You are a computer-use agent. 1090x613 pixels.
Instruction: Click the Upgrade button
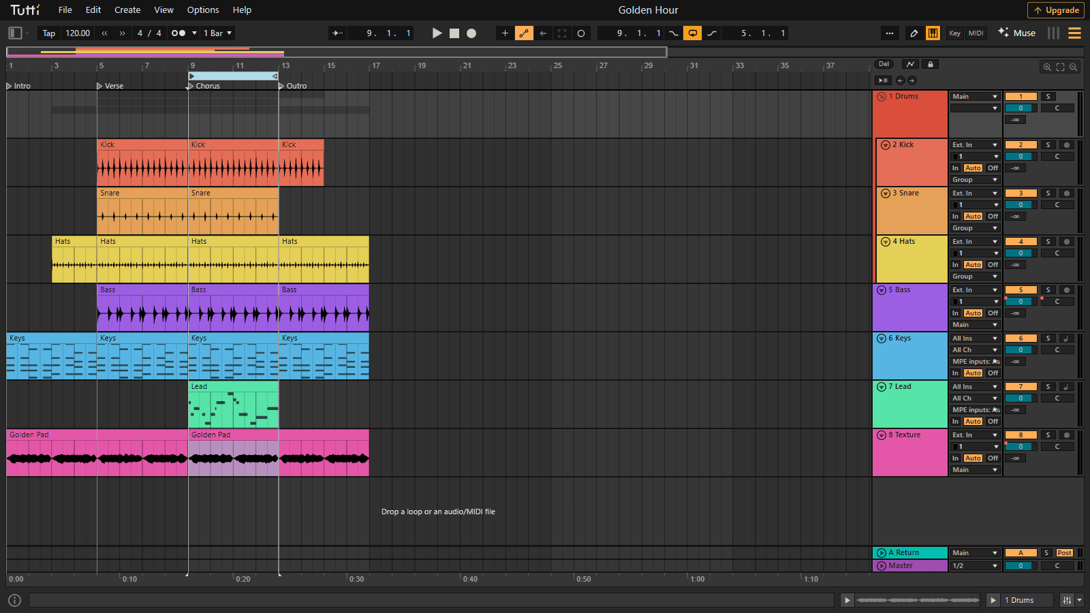coord(1056,10)
